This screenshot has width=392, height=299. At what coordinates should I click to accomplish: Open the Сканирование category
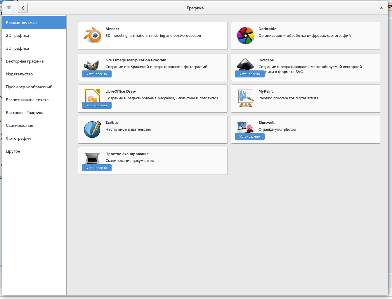(x=34, y=125)
